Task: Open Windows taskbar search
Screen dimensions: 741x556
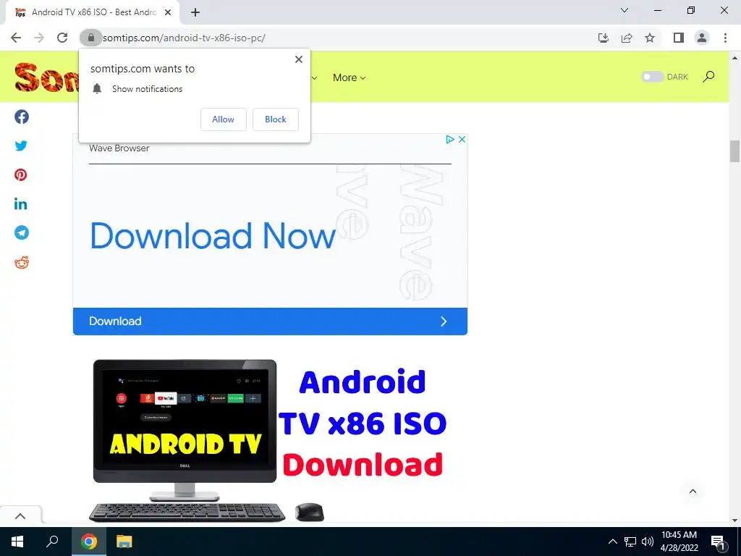Action: point(52,542)
